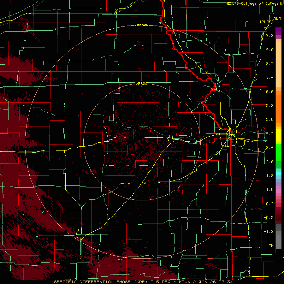Viewport: 284px width, 284px height.
Task: Click the 100 NMI range ring label
Action: pos(142,25)
